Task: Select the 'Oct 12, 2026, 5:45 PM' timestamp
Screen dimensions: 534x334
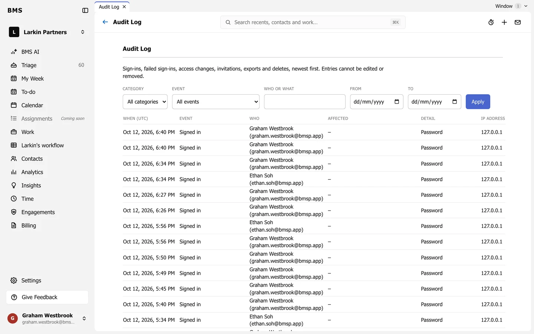Action: [x=149, y=289]
